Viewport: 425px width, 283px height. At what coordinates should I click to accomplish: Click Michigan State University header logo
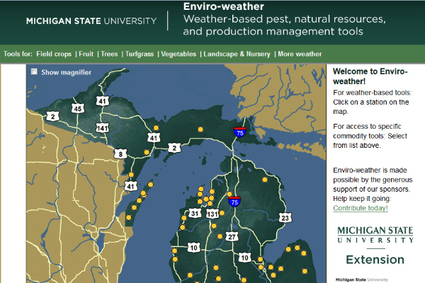[91, 21]
